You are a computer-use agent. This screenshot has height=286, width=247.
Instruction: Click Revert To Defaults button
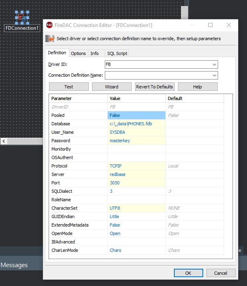[x=155, y=87]
